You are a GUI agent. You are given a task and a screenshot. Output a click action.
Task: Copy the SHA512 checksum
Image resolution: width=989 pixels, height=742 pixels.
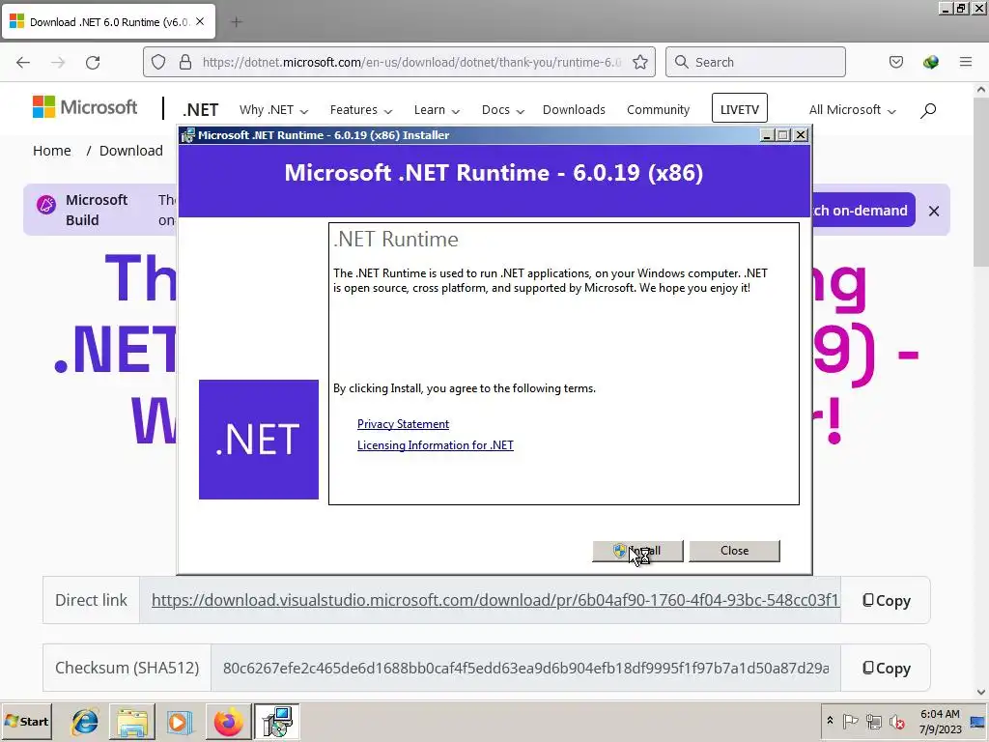(887, 668)
